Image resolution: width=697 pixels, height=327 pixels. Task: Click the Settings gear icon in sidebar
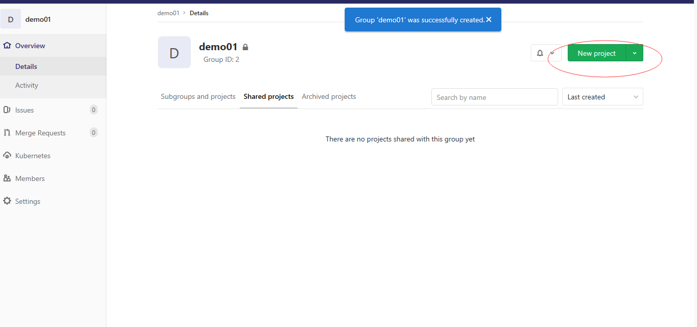tap(7, 201)
